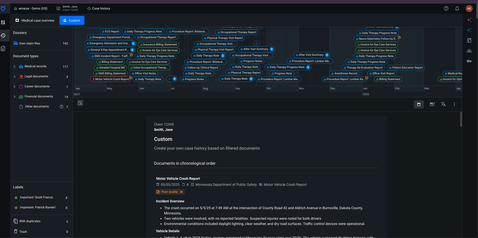Click Minnesota Department of Public Safety text
This screenshot has width=478, height=238.
coord(226,185)
